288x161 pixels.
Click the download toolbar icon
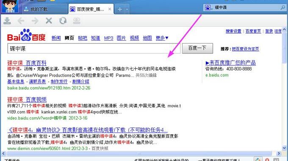click(x=7, y=21)
